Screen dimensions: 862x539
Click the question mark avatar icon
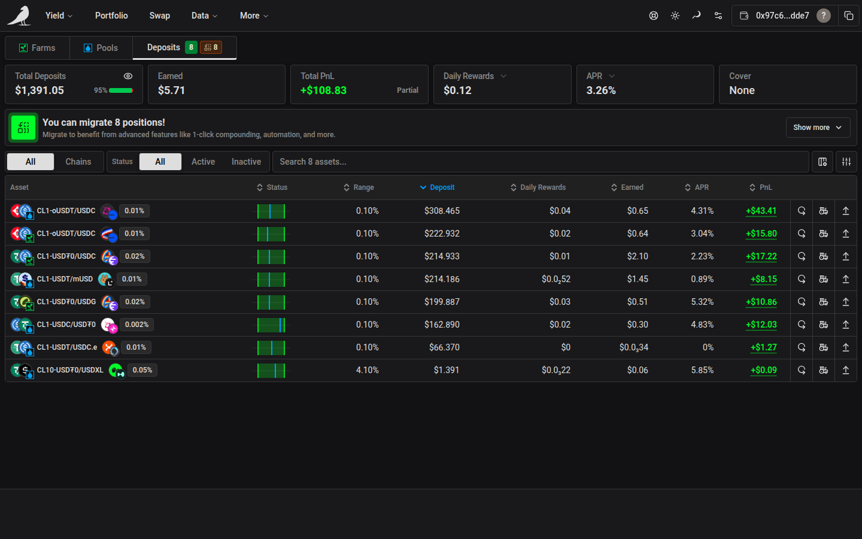tap(824, 16)
